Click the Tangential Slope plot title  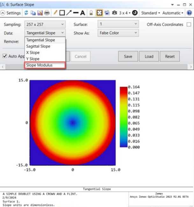(x=97, y=189)
